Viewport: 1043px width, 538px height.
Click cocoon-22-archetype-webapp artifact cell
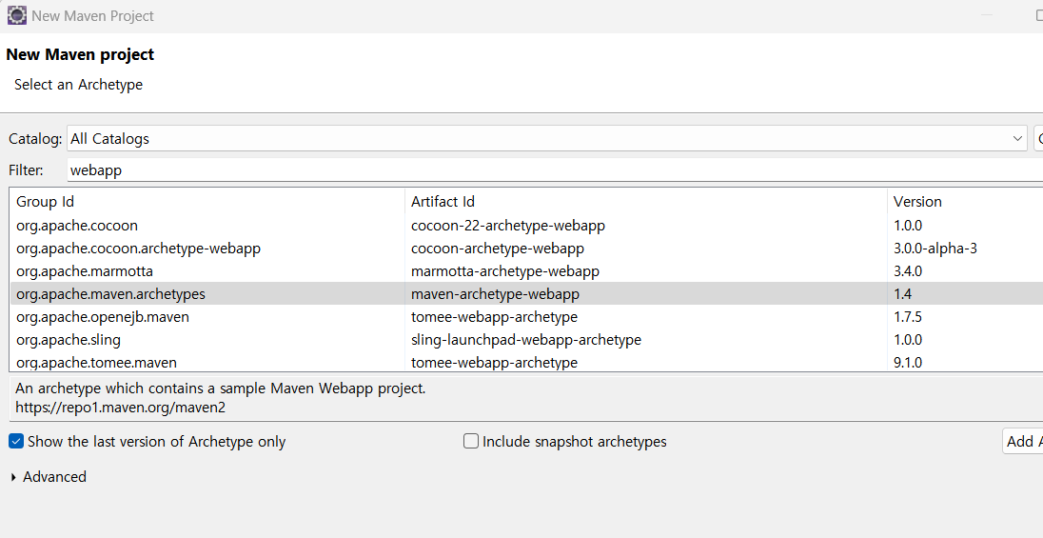pos(508,226)
